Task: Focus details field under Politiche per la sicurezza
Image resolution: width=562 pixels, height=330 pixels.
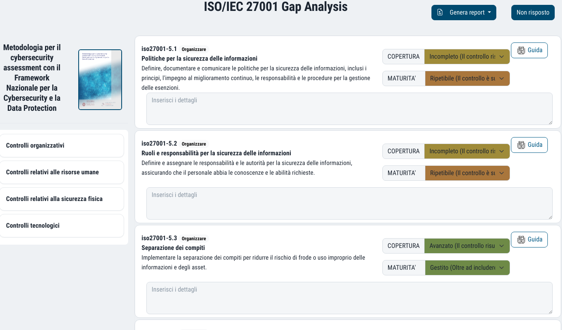Action: pyautogui.click(x=350, y=109)
